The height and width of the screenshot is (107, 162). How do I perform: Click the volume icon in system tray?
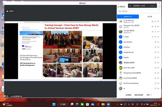tap(144, 104)
